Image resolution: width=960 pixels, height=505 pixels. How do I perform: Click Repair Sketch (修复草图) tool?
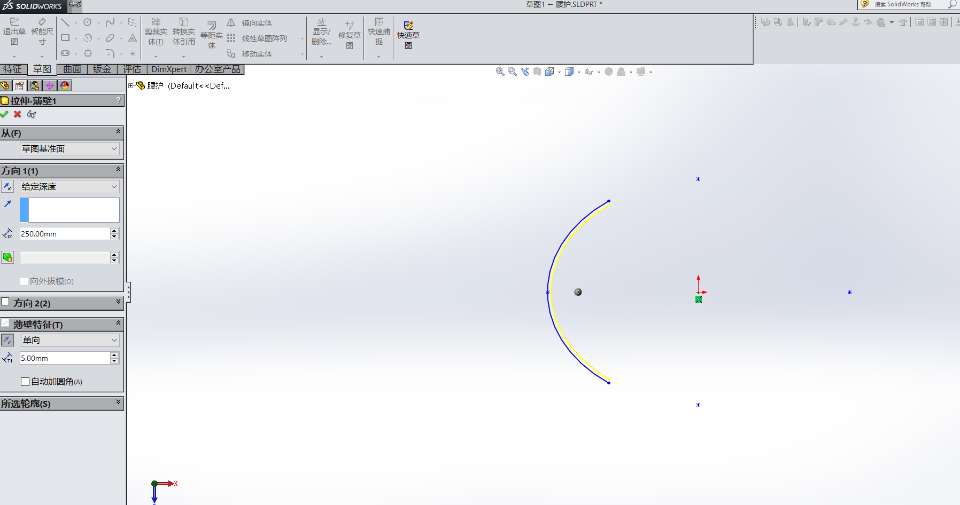(350, 35)
